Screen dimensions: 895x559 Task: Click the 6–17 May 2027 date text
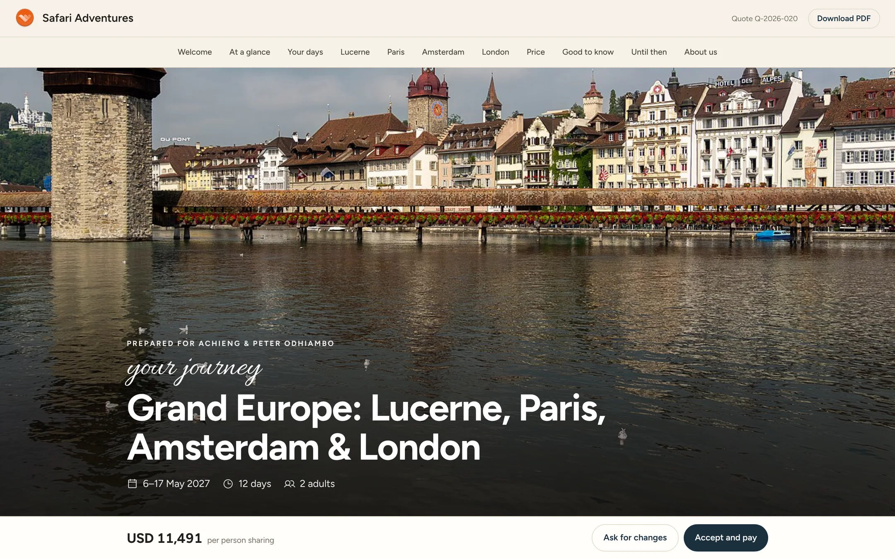[x=176, y=484]
